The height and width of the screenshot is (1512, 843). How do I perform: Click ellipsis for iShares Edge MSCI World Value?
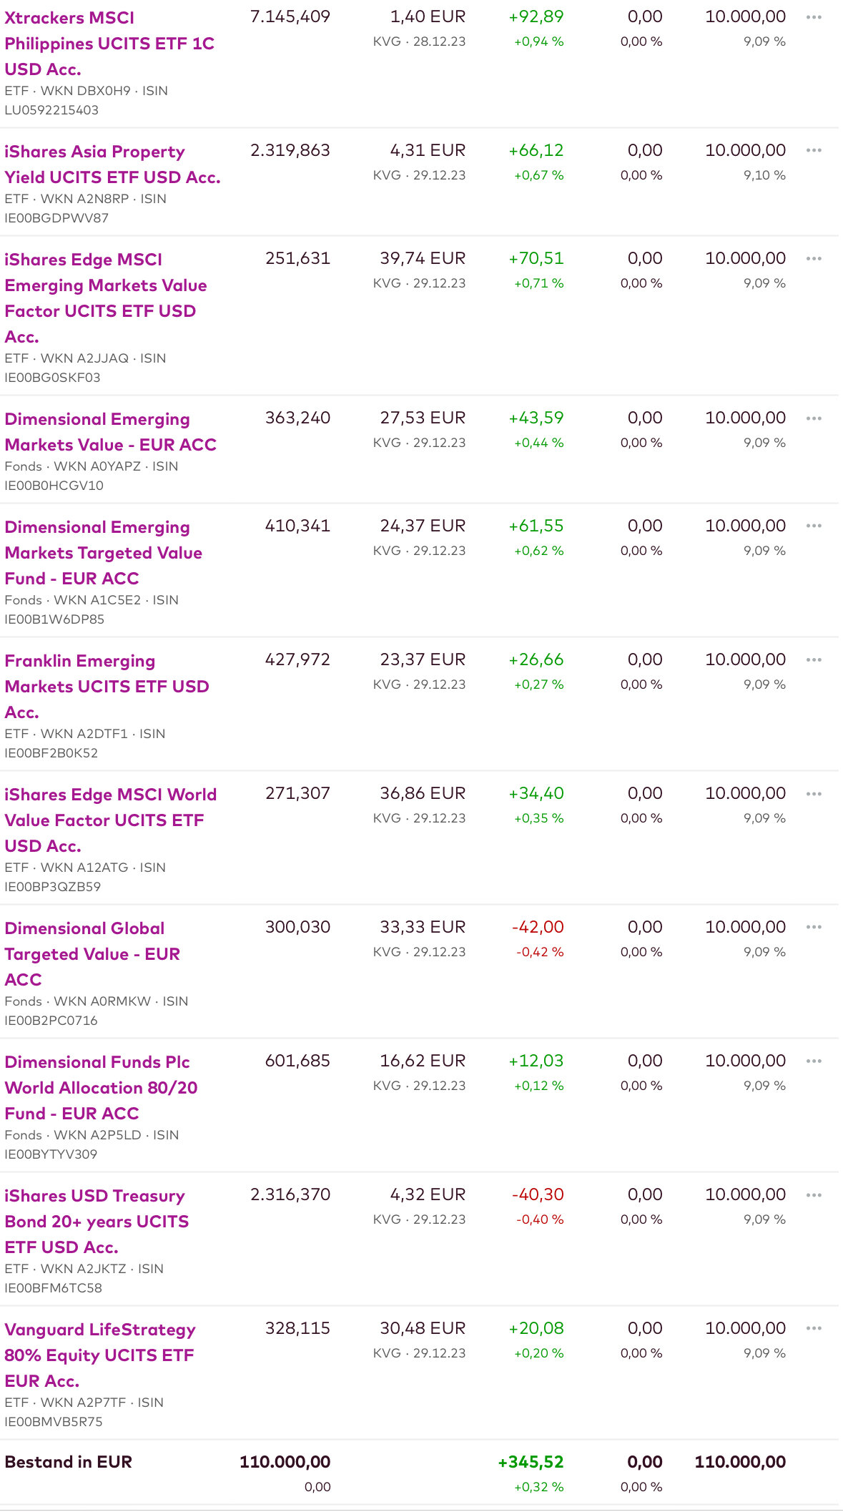(813, 794)
